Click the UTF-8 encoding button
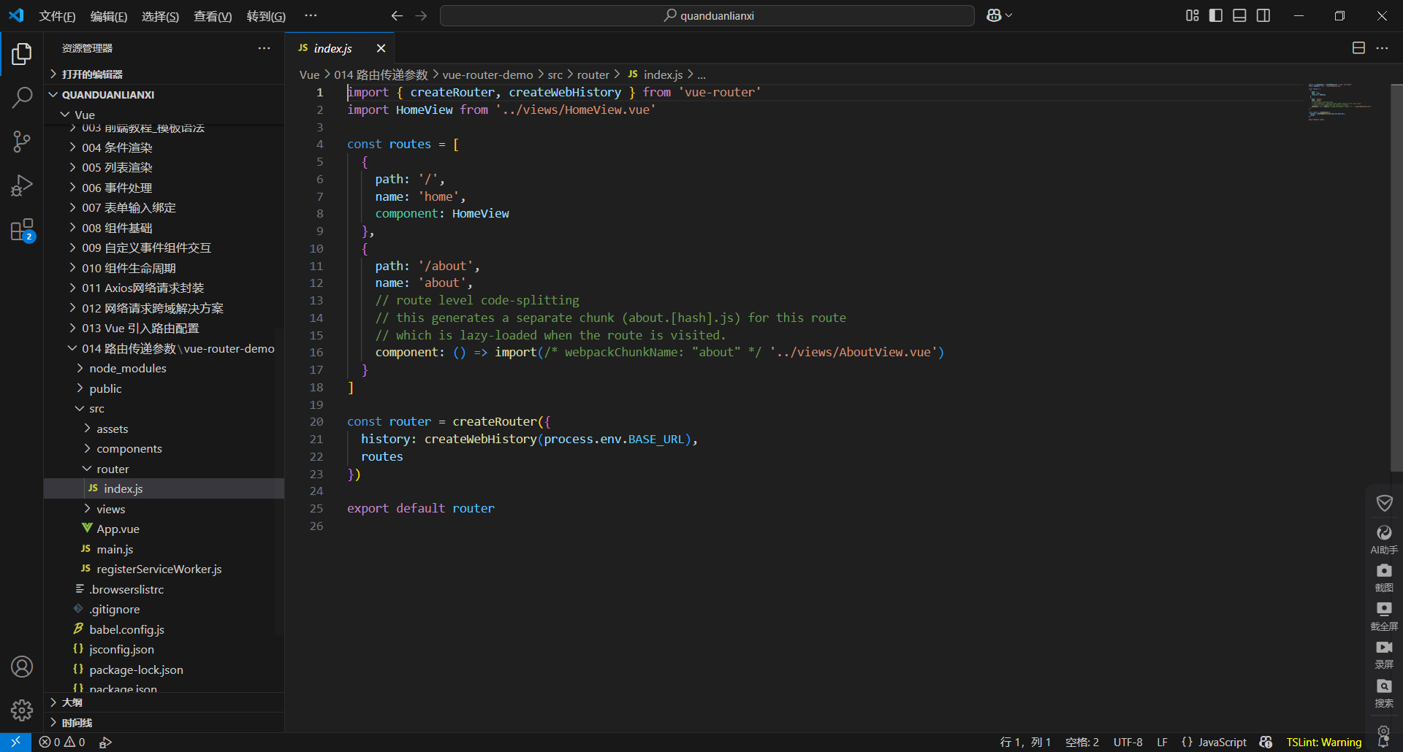The image size is (1403, 752). click(x=1128, y=742)
